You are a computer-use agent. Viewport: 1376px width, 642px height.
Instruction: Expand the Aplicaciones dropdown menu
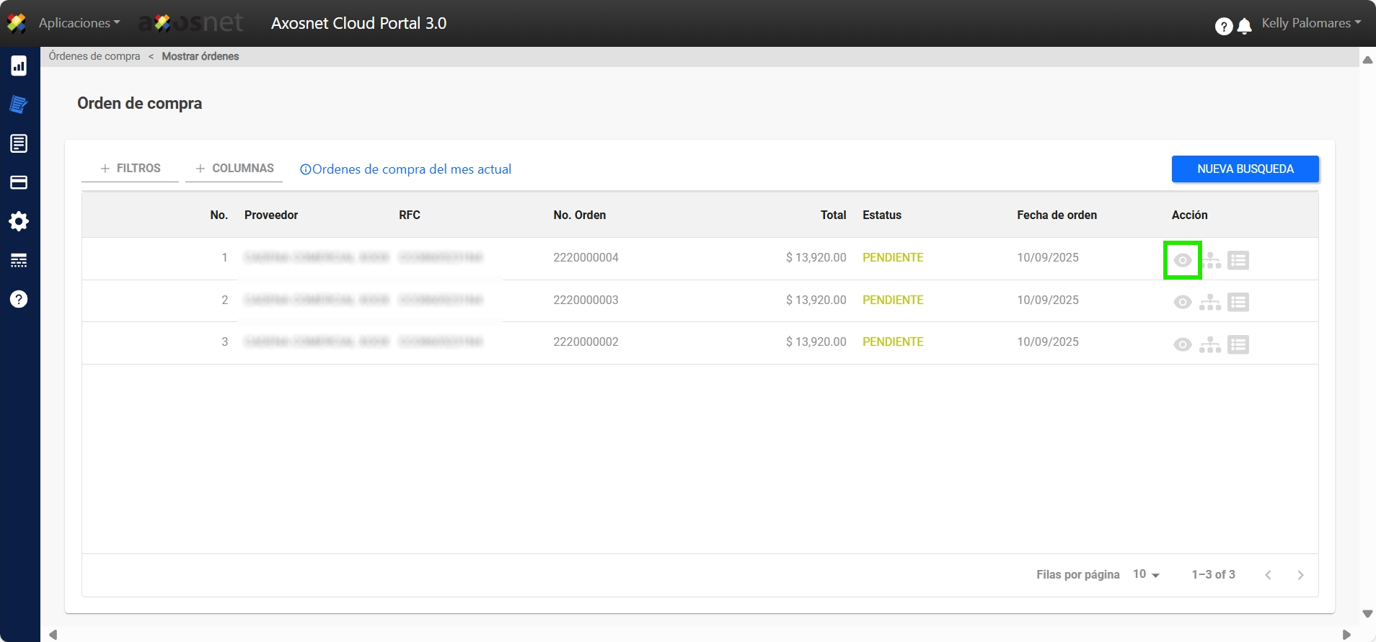(79, 23)
